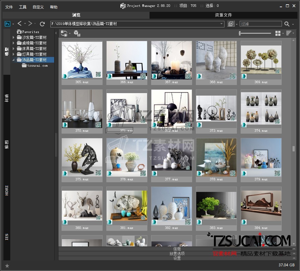
Task: Click the Photoshop (Ps) icon
Action: pyautogui.click(x=7, y=24)
